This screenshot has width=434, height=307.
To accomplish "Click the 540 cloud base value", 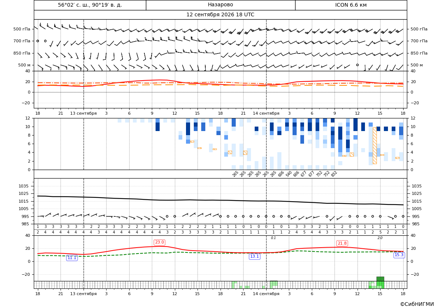I will pyautogui.click(x=289, y=174).
